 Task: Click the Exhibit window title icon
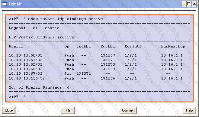[5, 4]
